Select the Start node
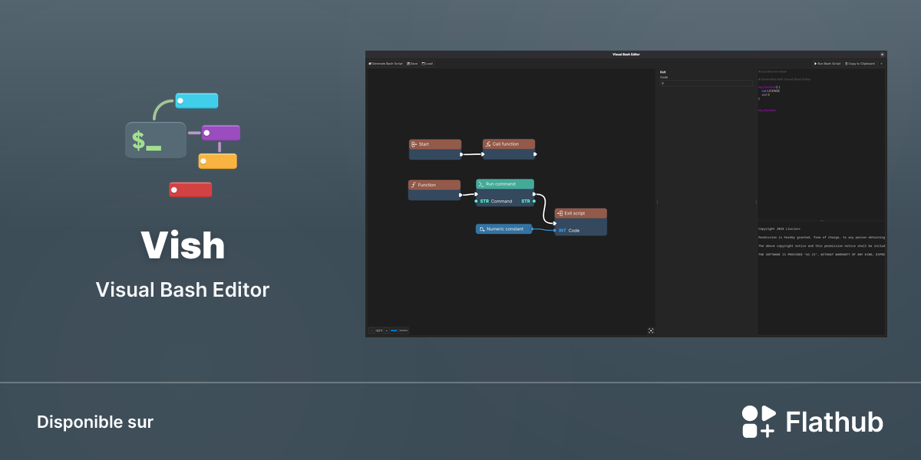 pos(435,149)
